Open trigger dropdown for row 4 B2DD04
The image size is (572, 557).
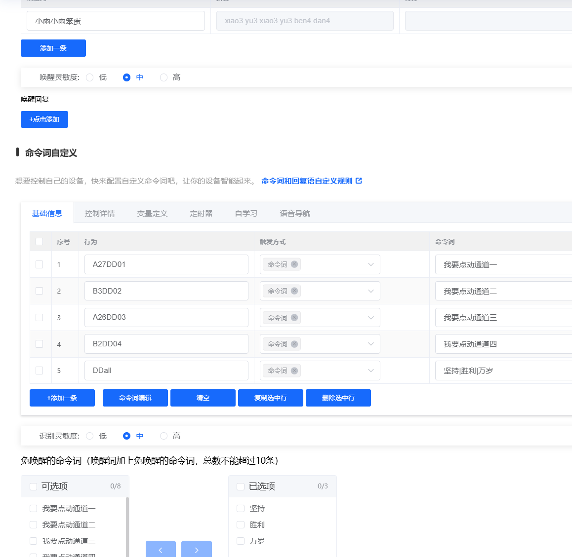(x=370, y=344)
